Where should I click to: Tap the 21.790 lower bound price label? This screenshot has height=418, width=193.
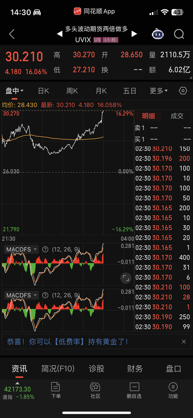[x=11, y=229]
